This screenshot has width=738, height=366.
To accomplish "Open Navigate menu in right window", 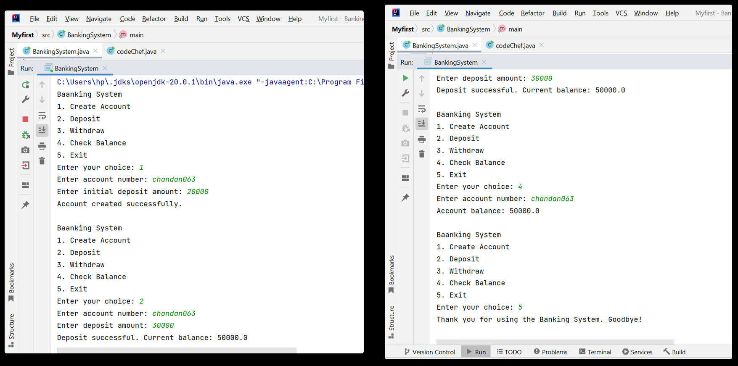I will pyautogui.click(x=478, y=13).
